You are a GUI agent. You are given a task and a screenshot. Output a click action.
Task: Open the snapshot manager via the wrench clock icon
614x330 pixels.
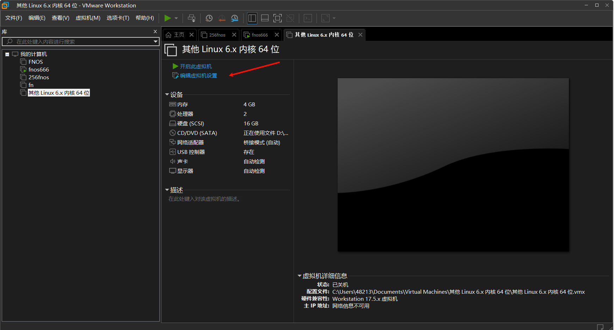point(234,18)
